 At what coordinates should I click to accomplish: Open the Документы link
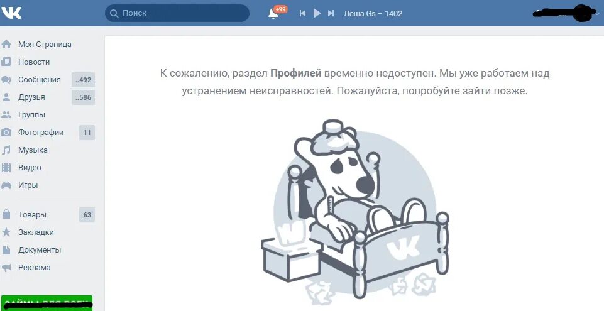40,250
